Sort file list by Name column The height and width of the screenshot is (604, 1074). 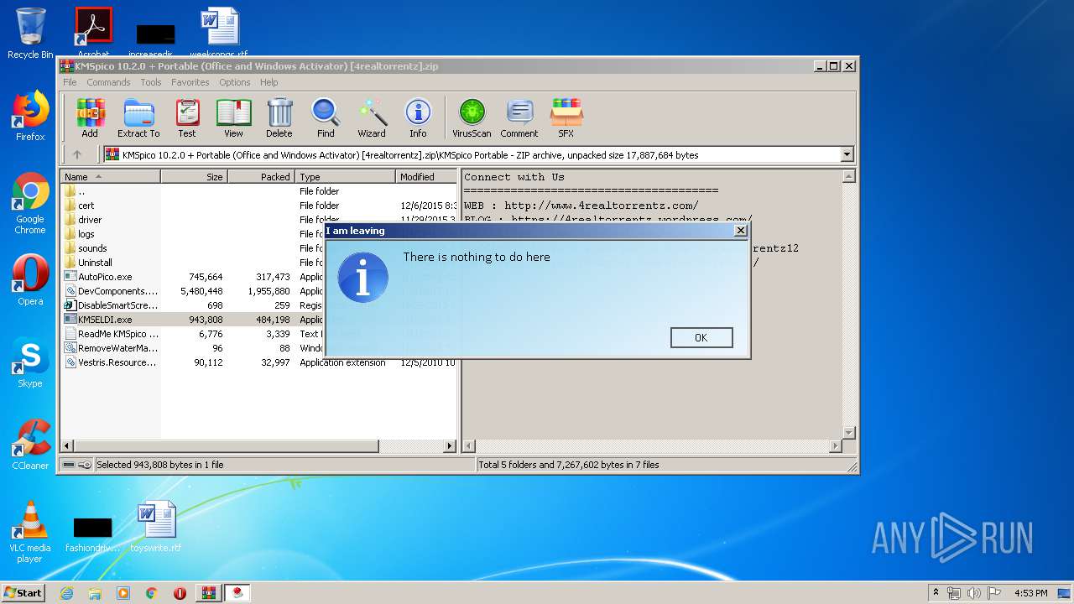tap(110, 177)
